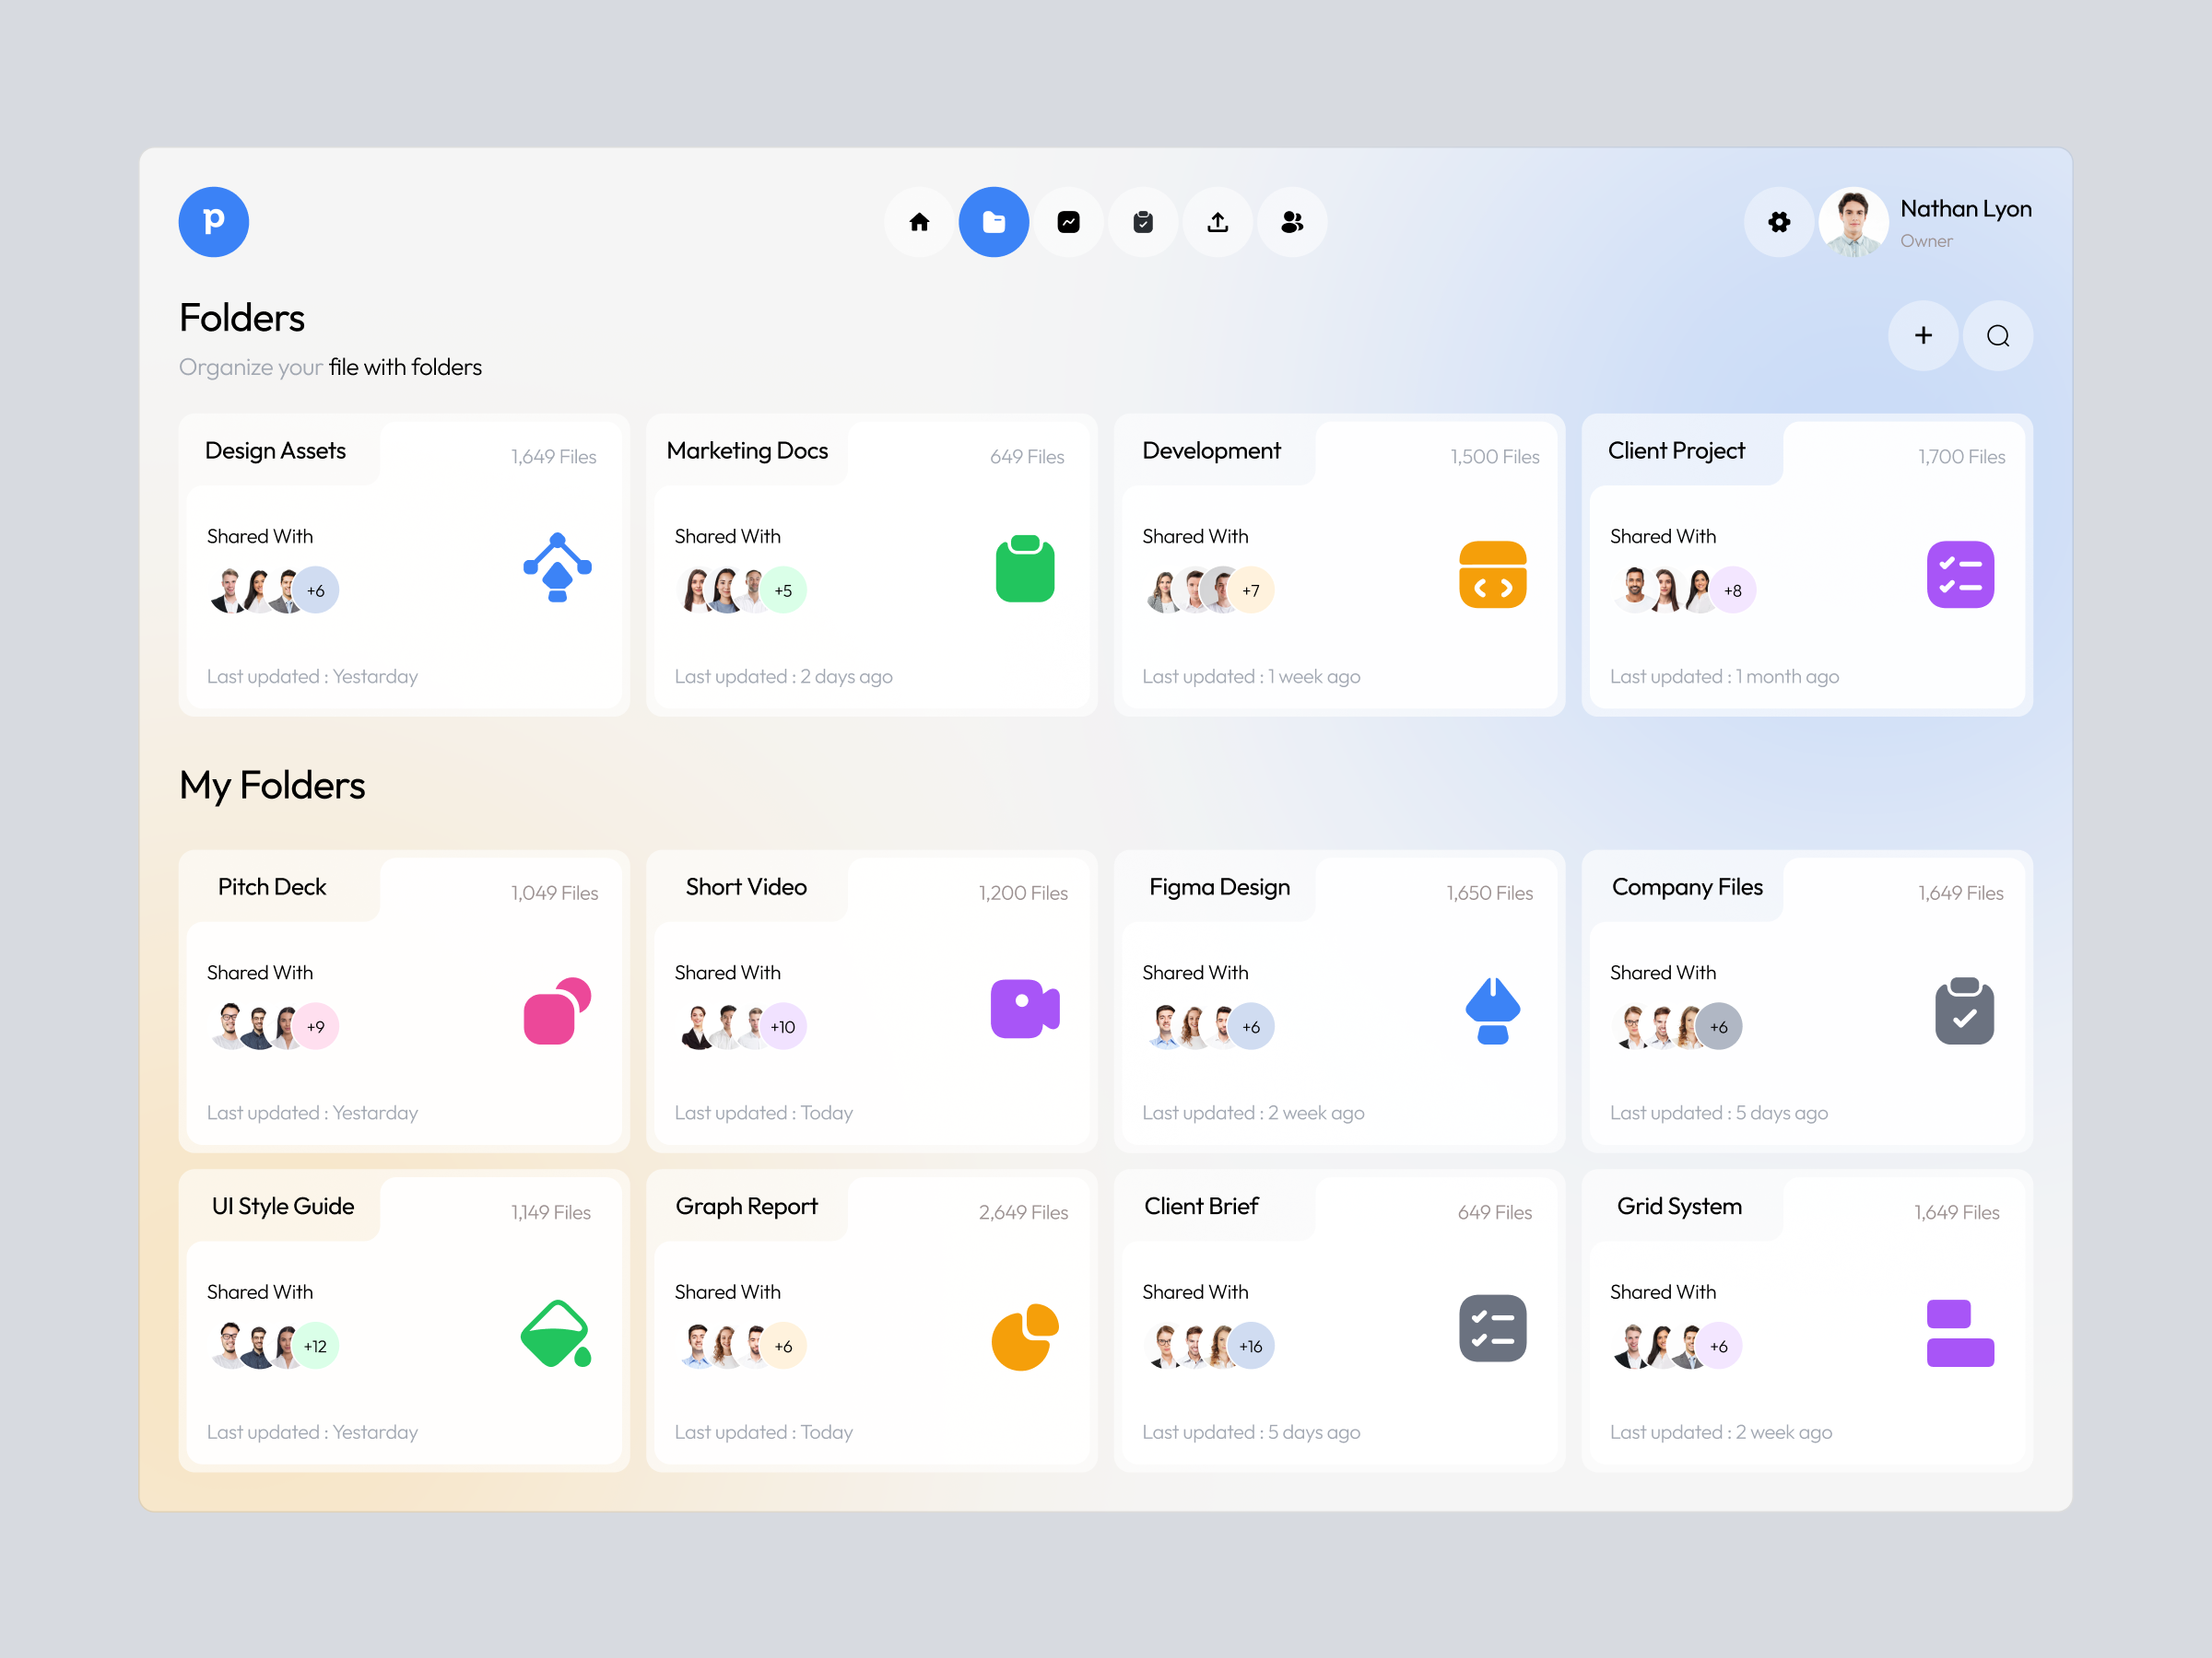Open the settings gear
2212x1658 pixels.
coord(1778,222)
